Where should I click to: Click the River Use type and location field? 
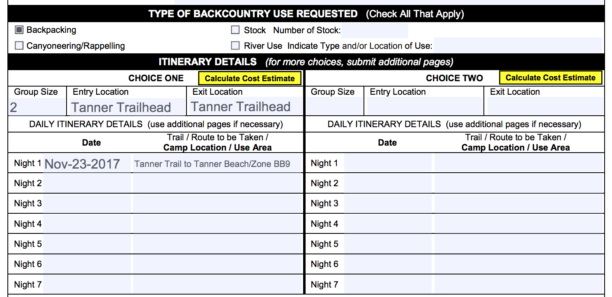(x=518, y=46)
